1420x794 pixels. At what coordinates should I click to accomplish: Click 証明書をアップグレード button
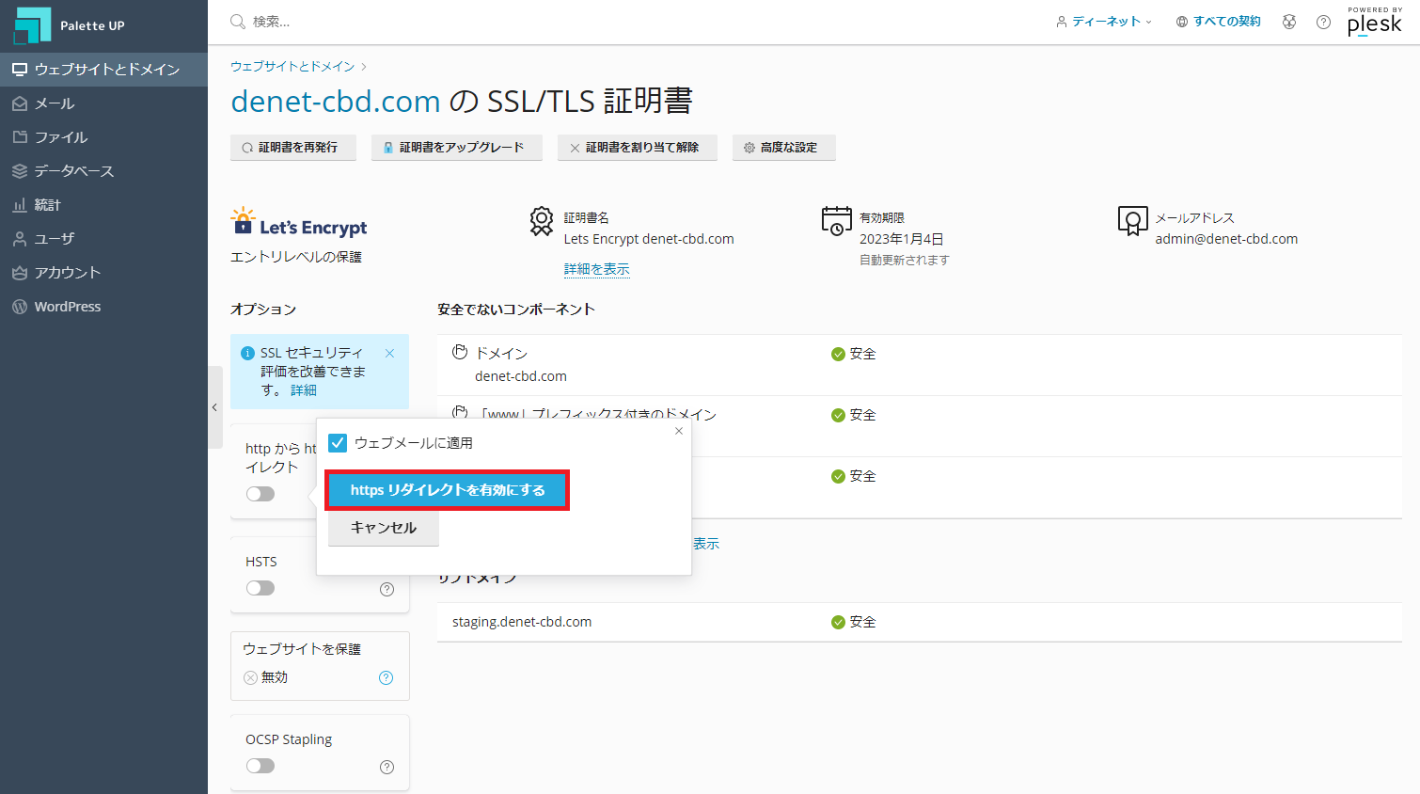[457, 148]
